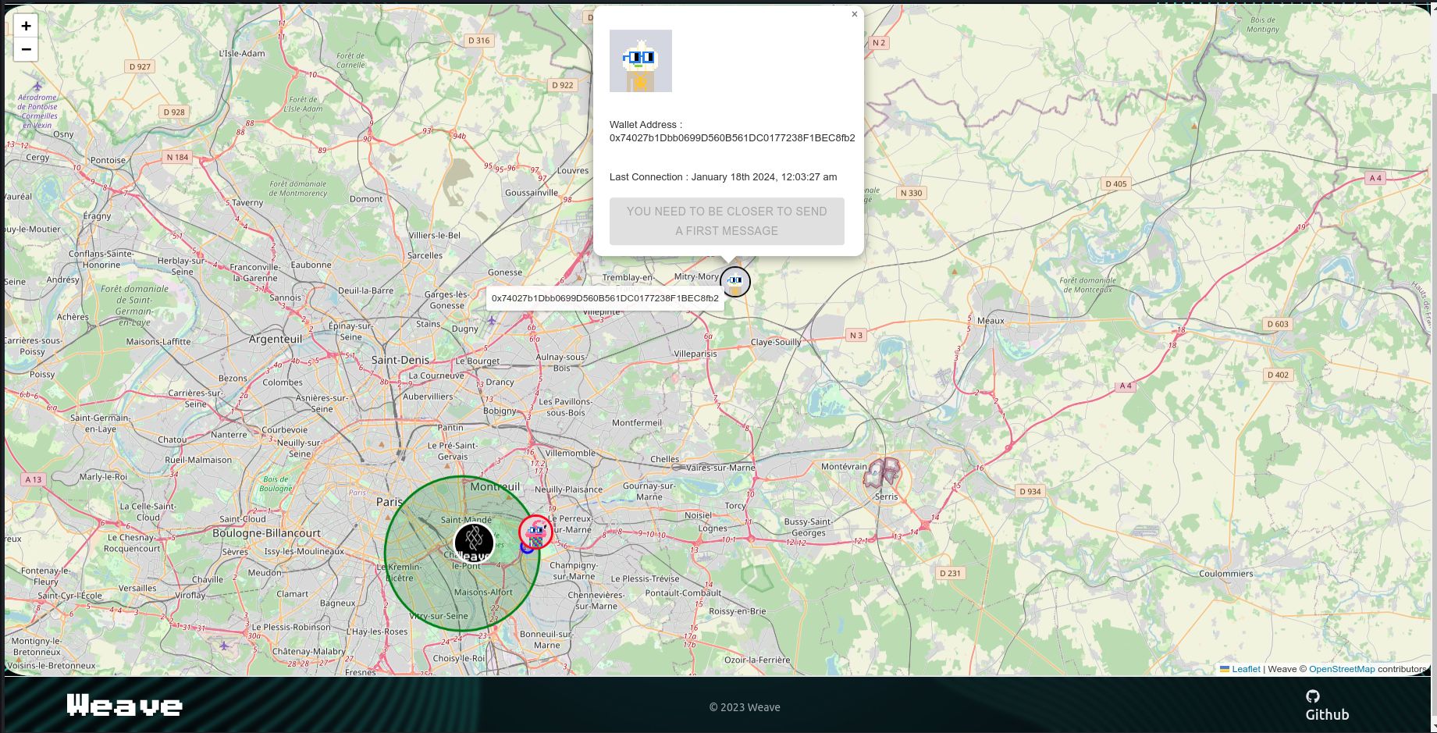This screenshot has width=1437, height=733.
Task: Click the D 927 road badge
Action: (x=140, y=67)
